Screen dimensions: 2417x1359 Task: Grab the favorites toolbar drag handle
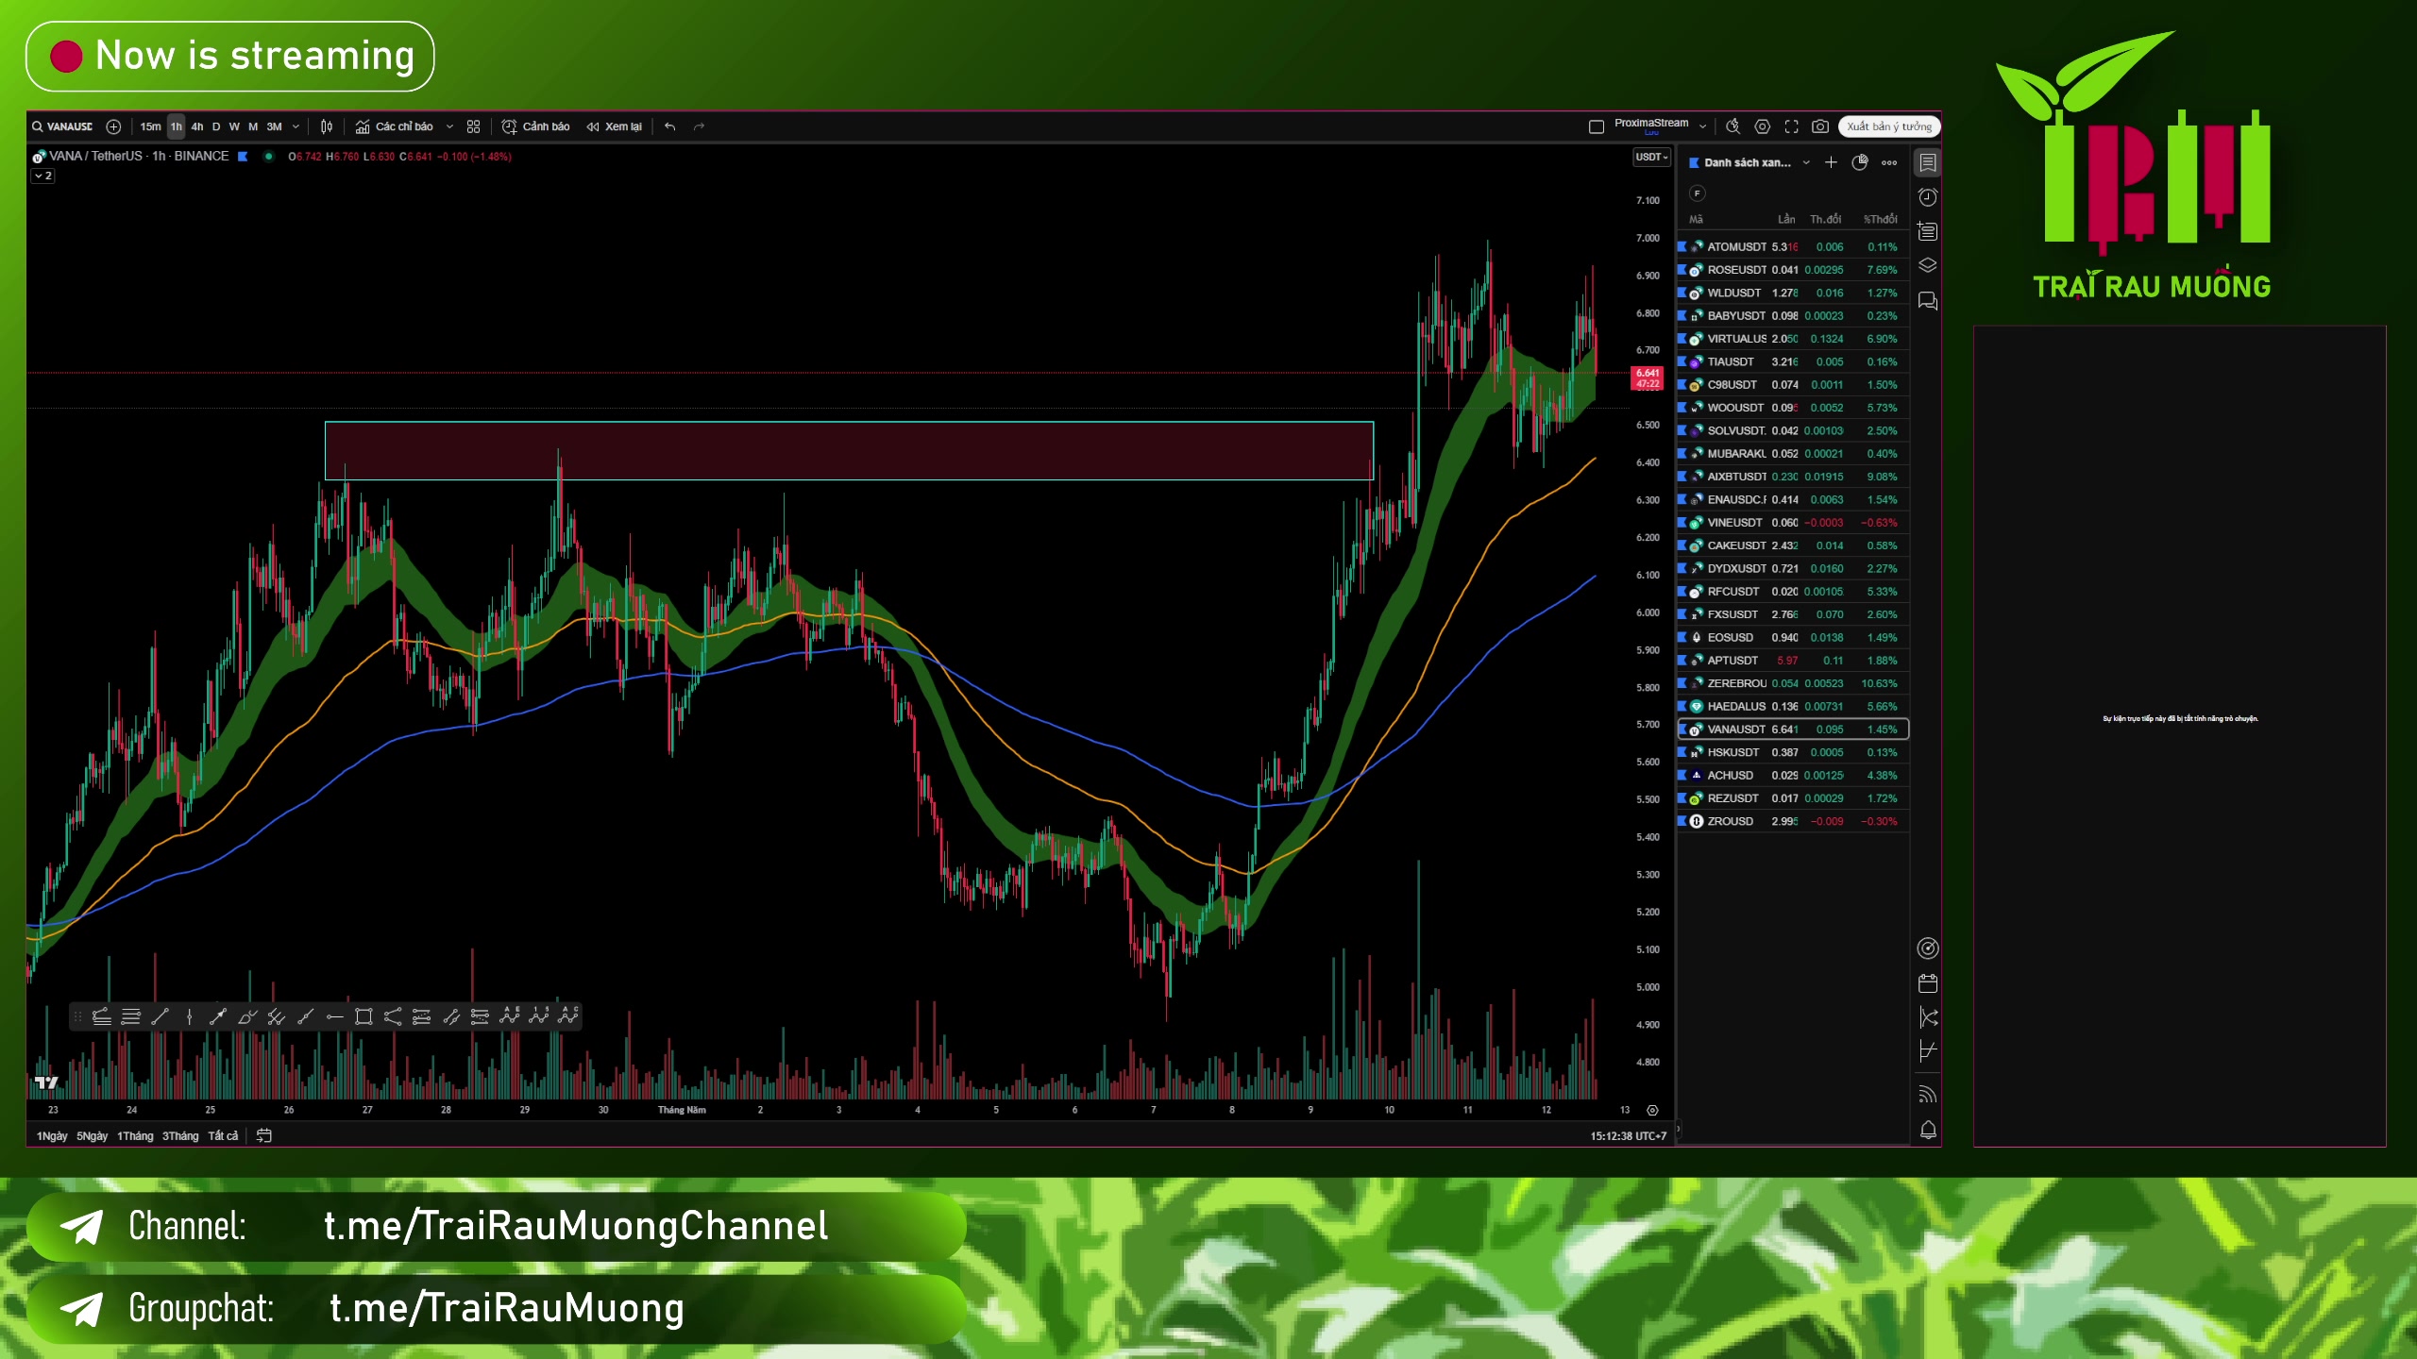point(78,1016)
